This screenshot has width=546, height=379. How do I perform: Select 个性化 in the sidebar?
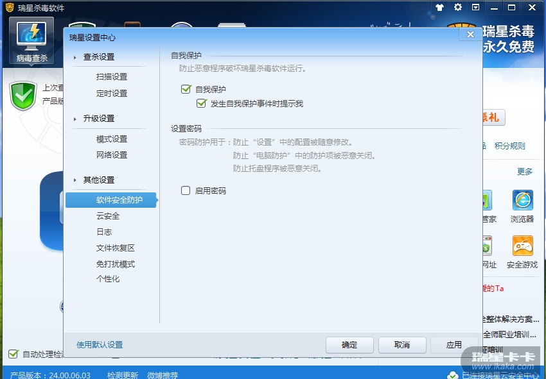click(x=108, y=279)
